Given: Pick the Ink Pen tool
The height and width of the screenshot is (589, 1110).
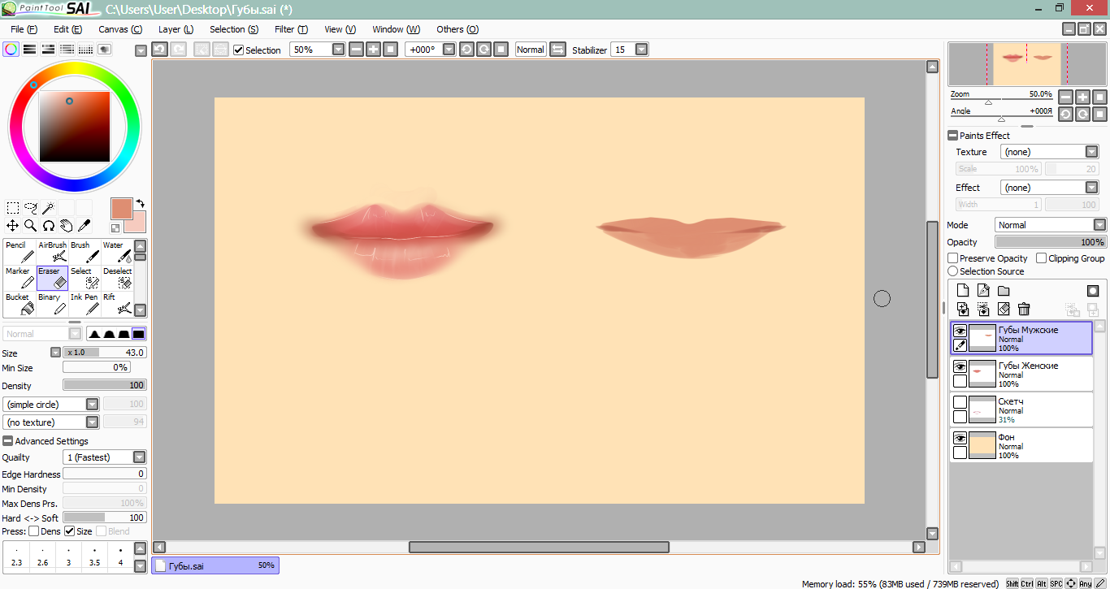Looking at the screenshot, I should 85,304.
